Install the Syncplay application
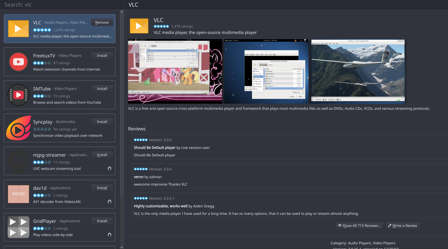This screenshot has height=249, width=448. click(102, 122)
